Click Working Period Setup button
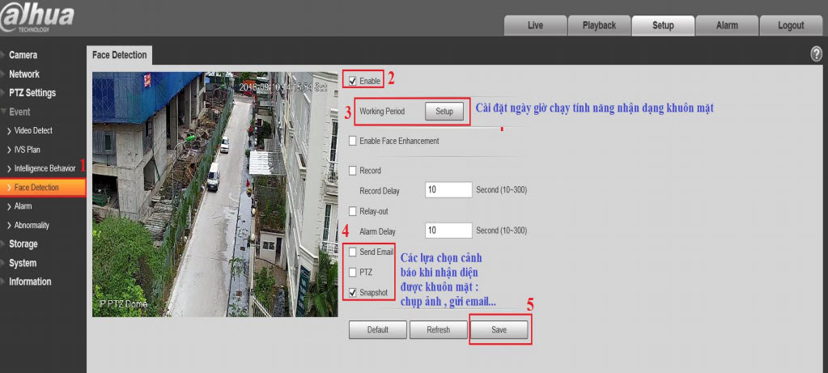This screenshot has width=828, height=373. tap(444, 112)
